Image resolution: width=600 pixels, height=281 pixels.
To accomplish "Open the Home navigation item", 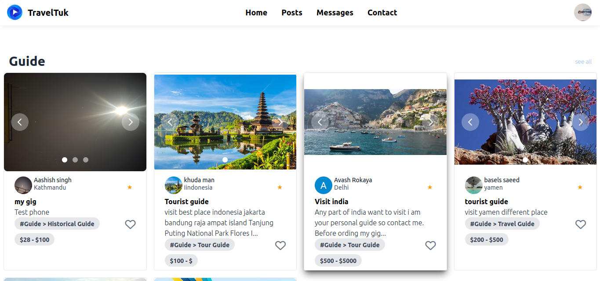I will coord(256,13).
